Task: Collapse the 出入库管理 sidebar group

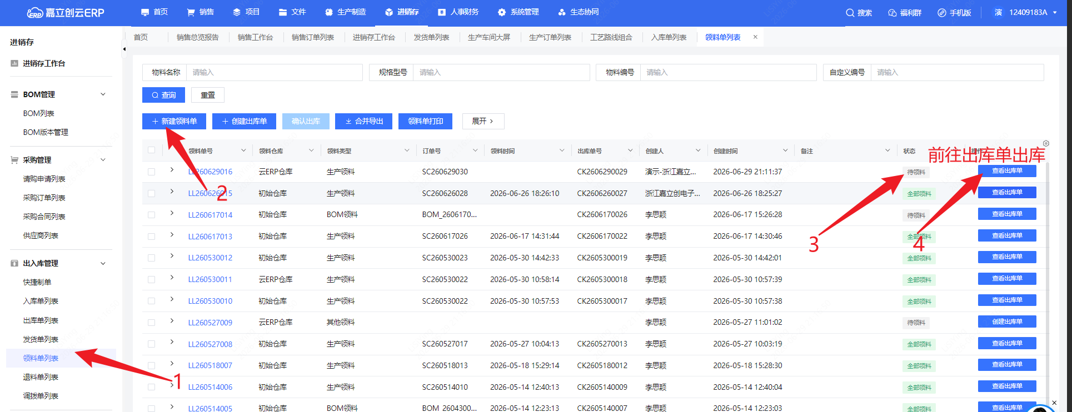Action: tap(103, 263)
